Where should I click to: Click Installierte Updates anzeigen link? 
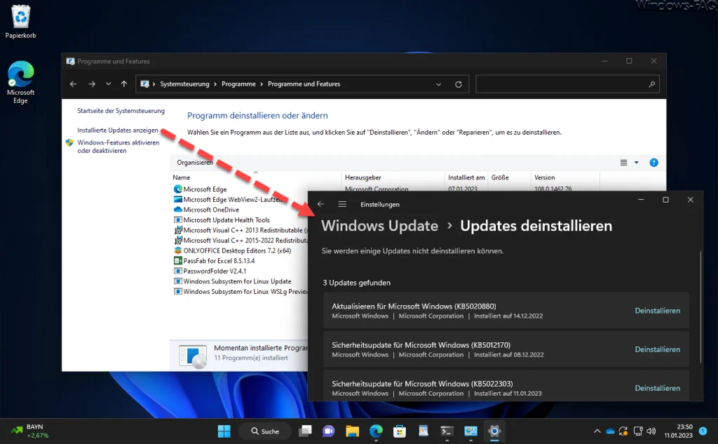118,130
